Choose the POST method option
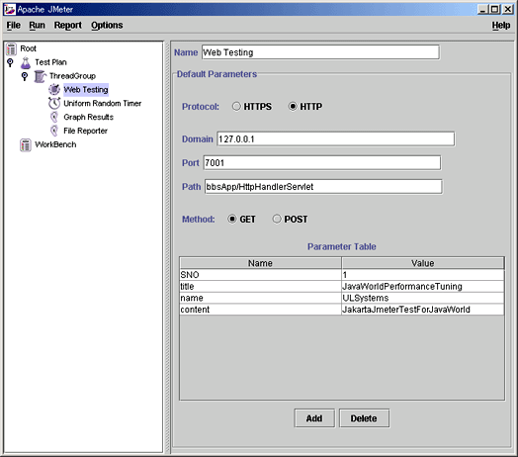This screenshot has width=518, height=457. coord(277,219)
